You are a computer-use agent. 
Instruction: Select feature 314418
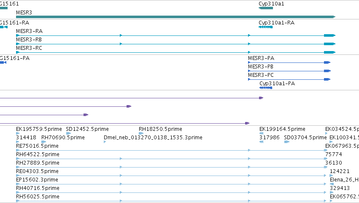click(18, 142)
